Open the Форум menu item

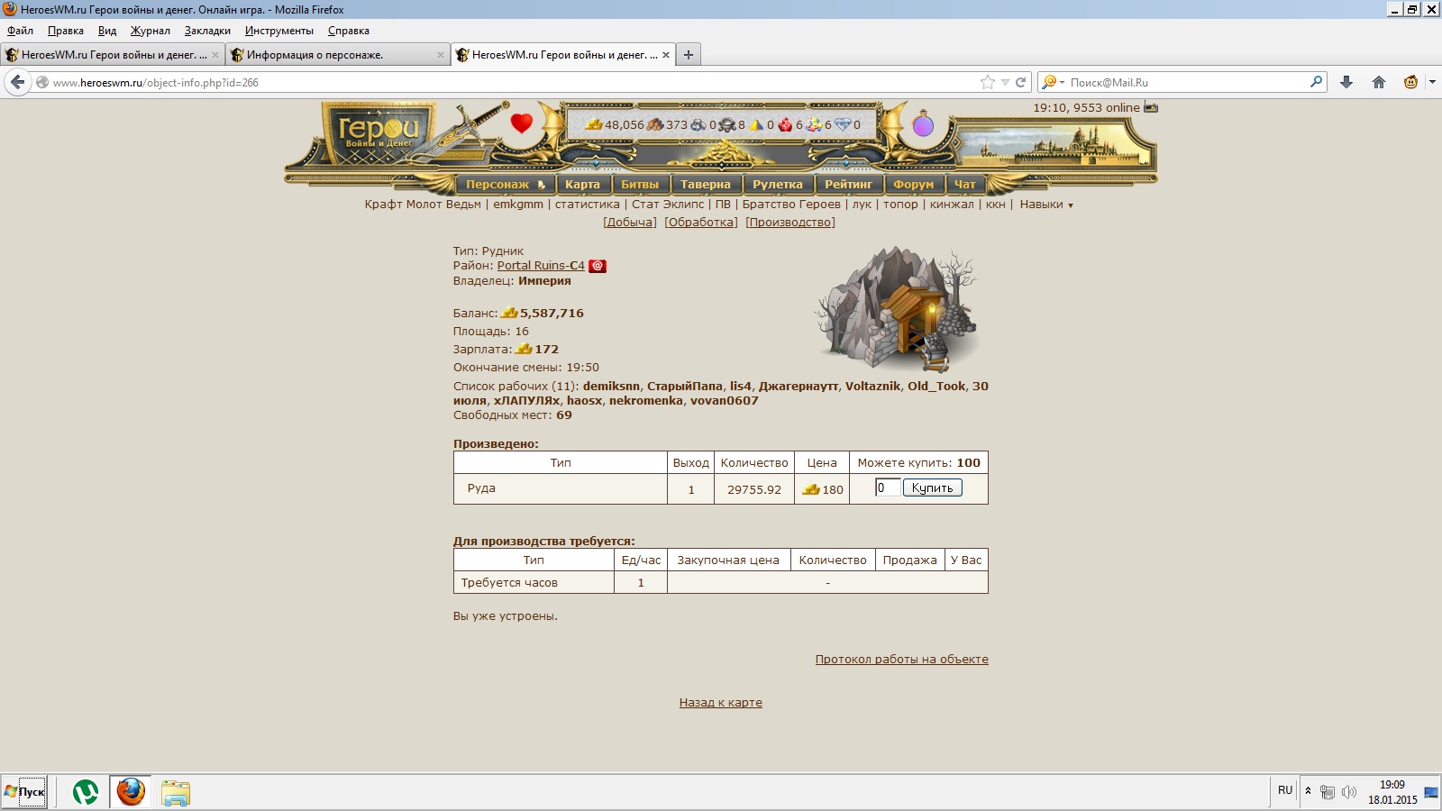click(913, 185)
